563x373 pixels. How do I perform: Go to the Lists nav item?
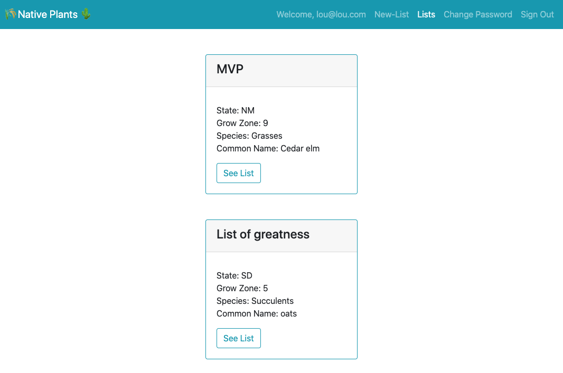pyautogui.click(x=426, y=14)
